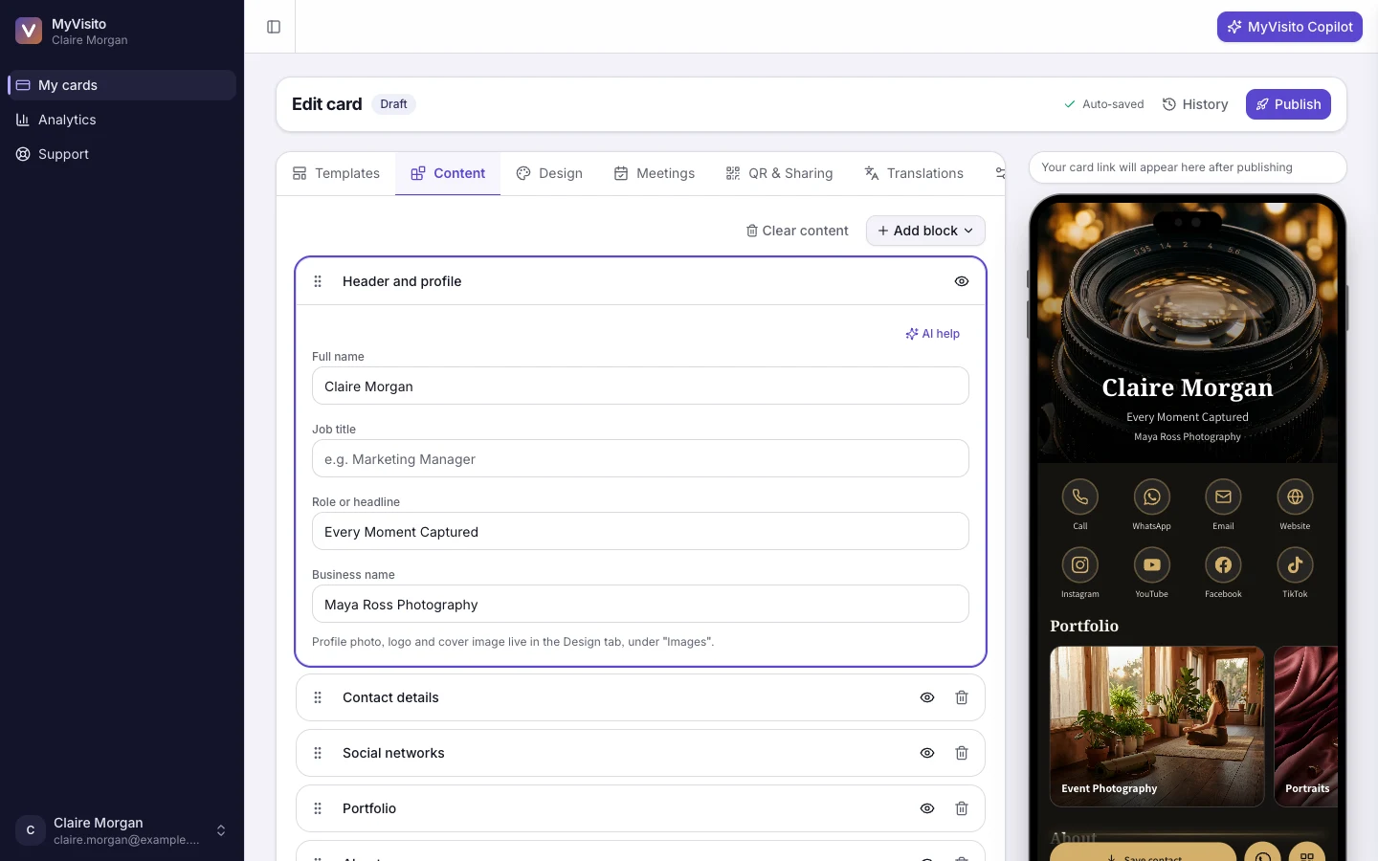The width and height of the screenshot is (1378, 861).
Task: Focus the Full name field
Action: coord(640,386)
